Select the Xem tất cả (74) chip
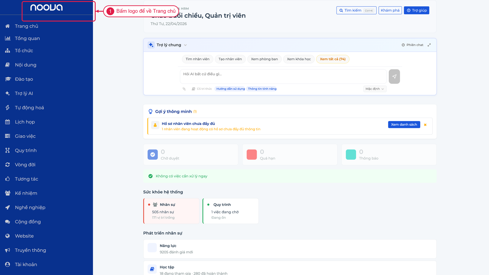 coord(333,59)
